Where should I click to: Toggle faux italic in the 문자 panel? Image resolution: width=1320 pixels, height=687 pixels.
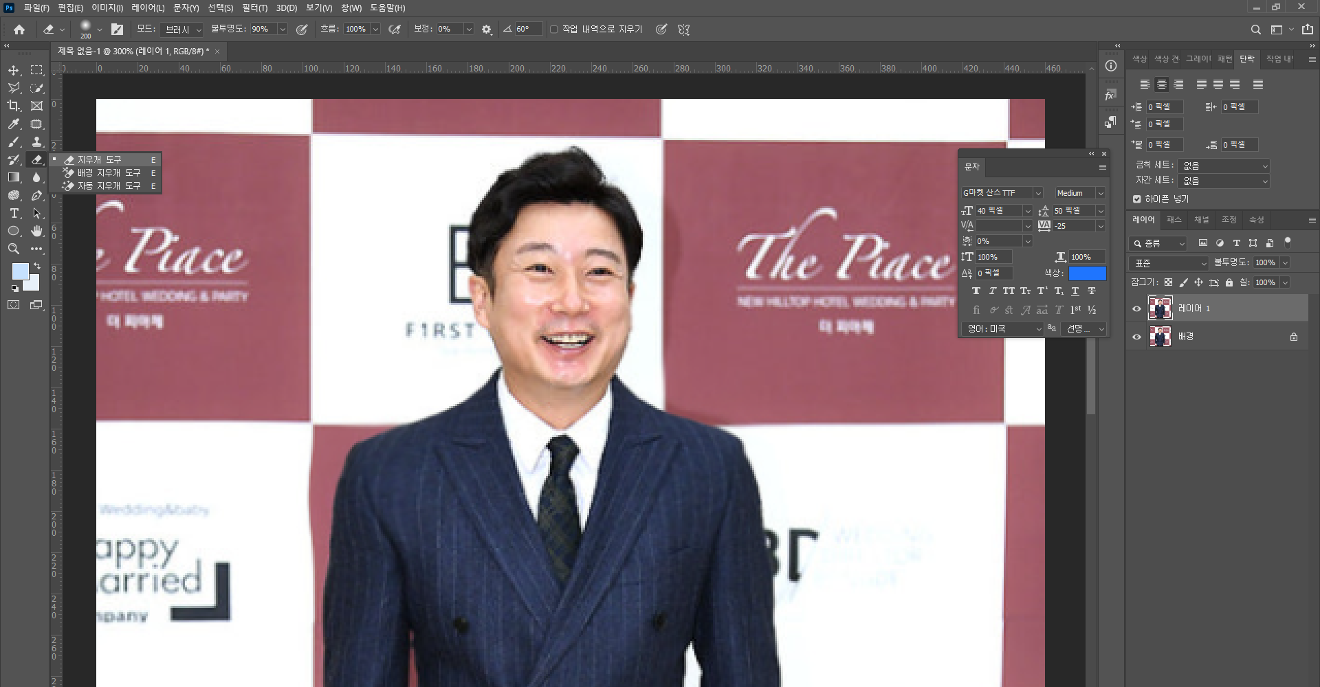992,291
